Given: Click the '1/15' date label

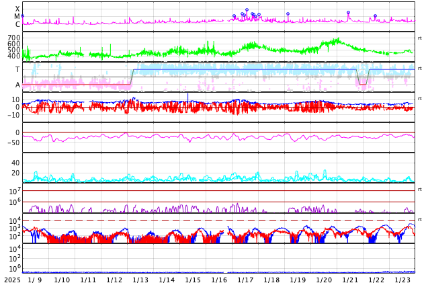Looking at the screenshot, I should (x=193, y=280).
